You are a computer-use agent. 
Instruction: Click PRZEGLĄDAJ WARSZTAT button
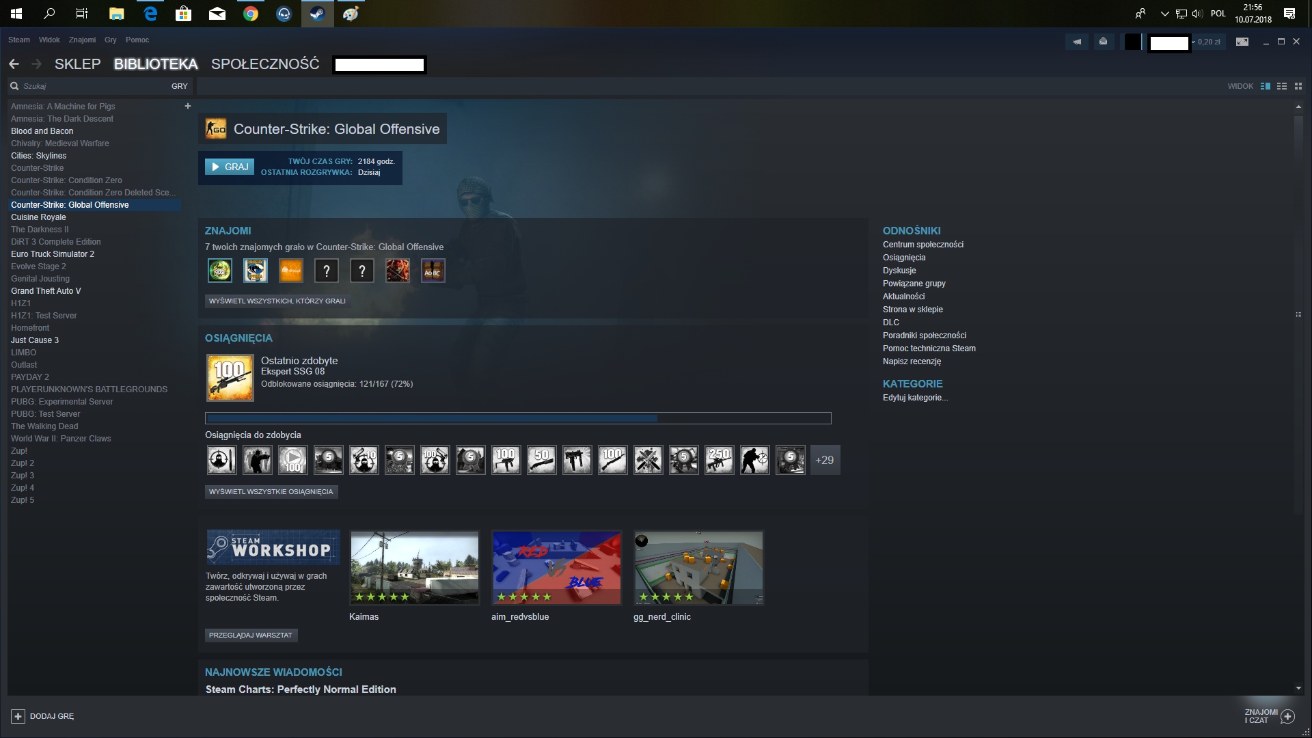pyautogui.click(x=251, y=635)
